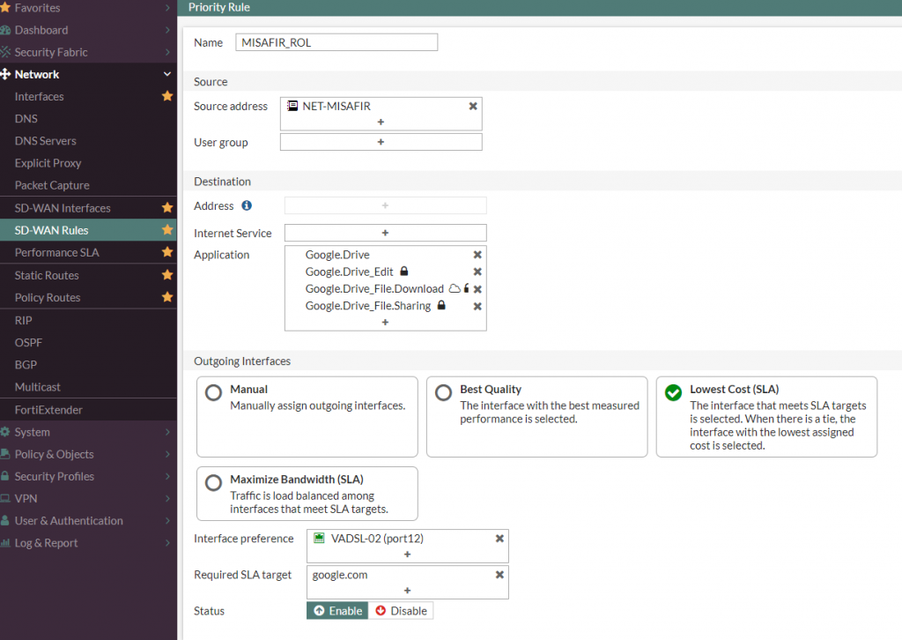Click the Address info icon

247,205
